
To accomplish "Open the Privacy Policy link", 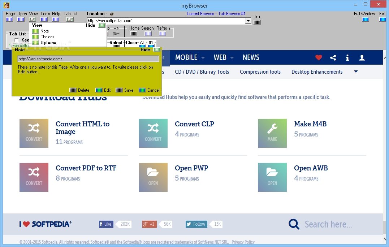I will point(243,242).
